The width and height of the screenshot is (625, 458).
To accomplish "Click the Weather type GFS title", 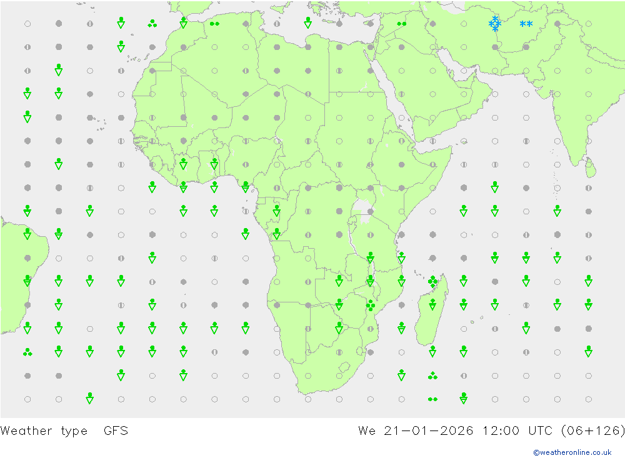I will pyautogui.click(x=64, y=431).
